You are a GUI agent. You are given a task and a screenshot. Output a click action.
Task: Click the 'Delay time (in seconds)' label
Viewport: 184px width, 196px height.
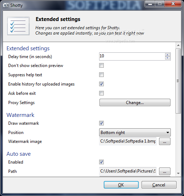[30, 57]
